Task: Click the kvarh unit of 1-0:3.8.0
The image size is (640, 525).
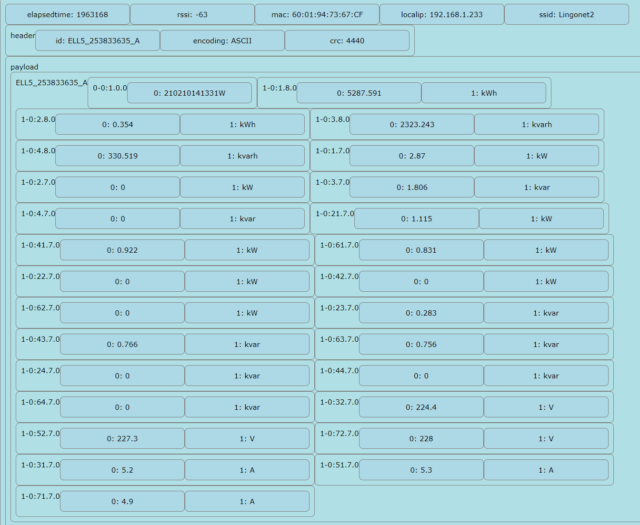Action: coord(537,124)
